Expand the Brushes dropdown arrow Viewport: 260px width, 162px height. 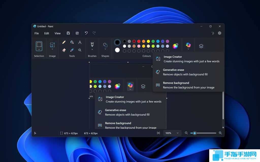(x=92, y=49)
